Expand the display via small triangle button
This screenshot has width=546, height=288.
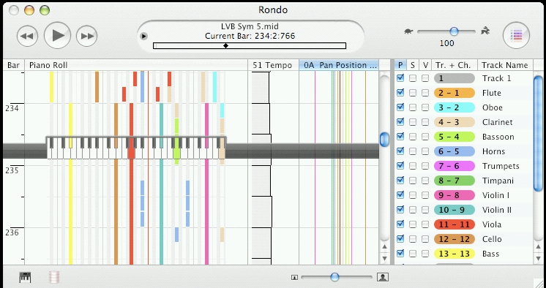(x=143, y=36)
